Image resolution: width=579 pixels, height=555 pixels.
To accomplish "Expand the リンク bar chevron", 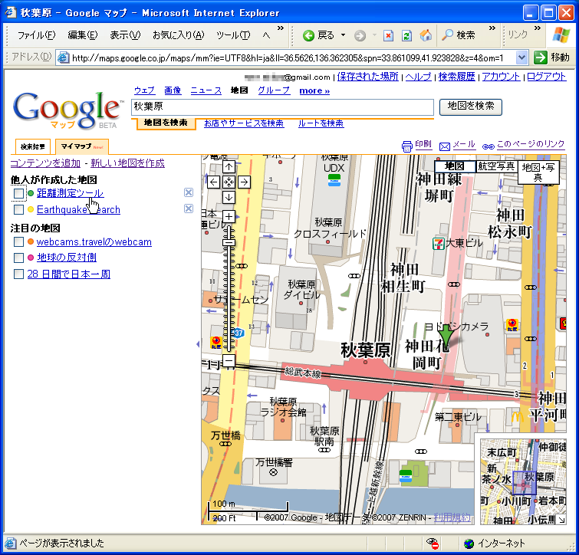I will tap(538, 28).
